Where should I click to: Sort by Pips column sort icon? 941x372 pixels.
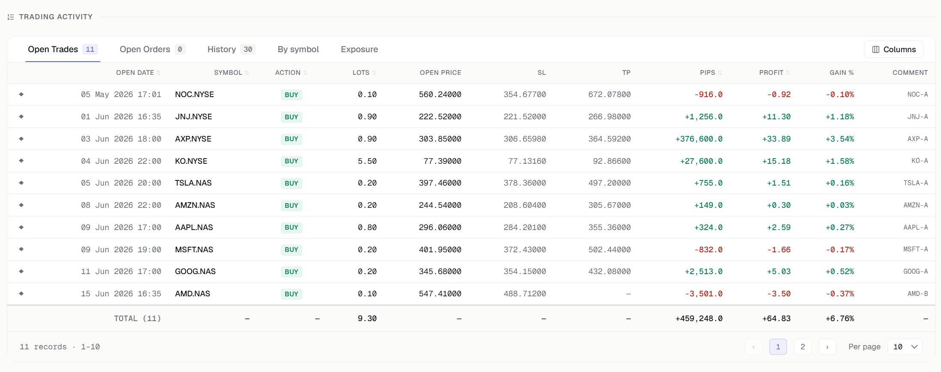tap(720, 73)
